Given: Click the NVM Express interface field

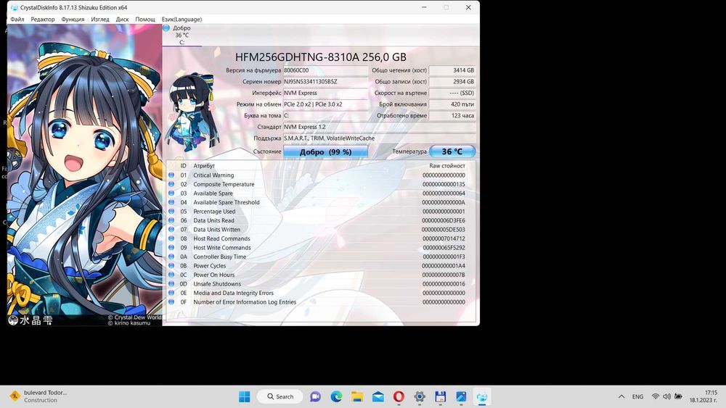Looking at the screenshot, I should click(325, 93).
